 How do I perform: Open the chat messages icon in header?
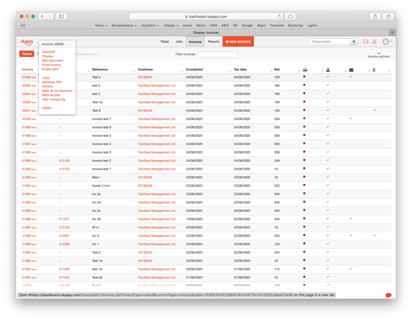366,41
